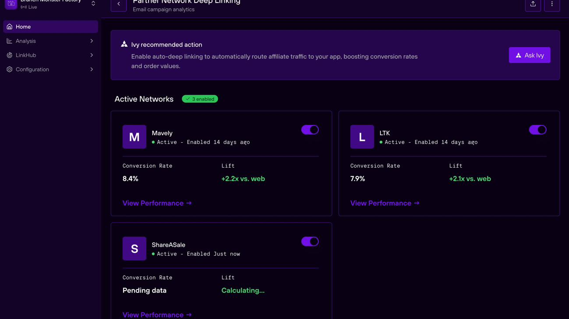Open the Analysis menu item
Screen dimensions: 569x319
pyautogui.click(x=50, y=41)
